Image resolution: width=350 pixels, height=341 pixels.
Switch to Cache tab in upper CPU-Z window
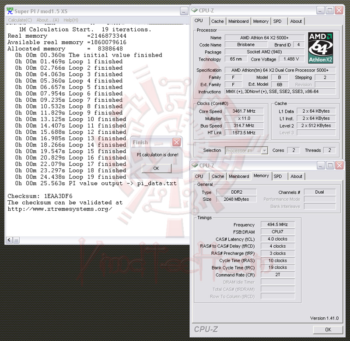[x=217, y=21]
